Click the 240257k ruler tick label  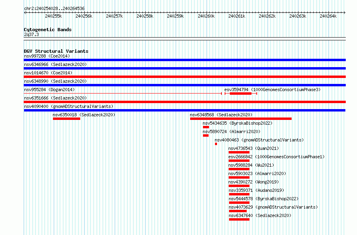[x=115, y=16]
